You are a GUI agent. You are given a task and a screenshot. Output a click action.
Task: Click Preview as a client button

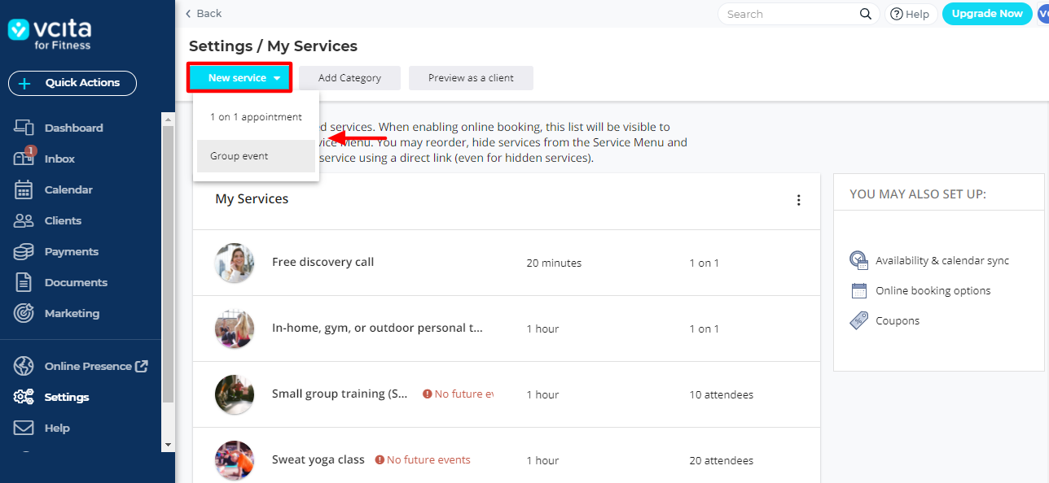pos(471,78)
